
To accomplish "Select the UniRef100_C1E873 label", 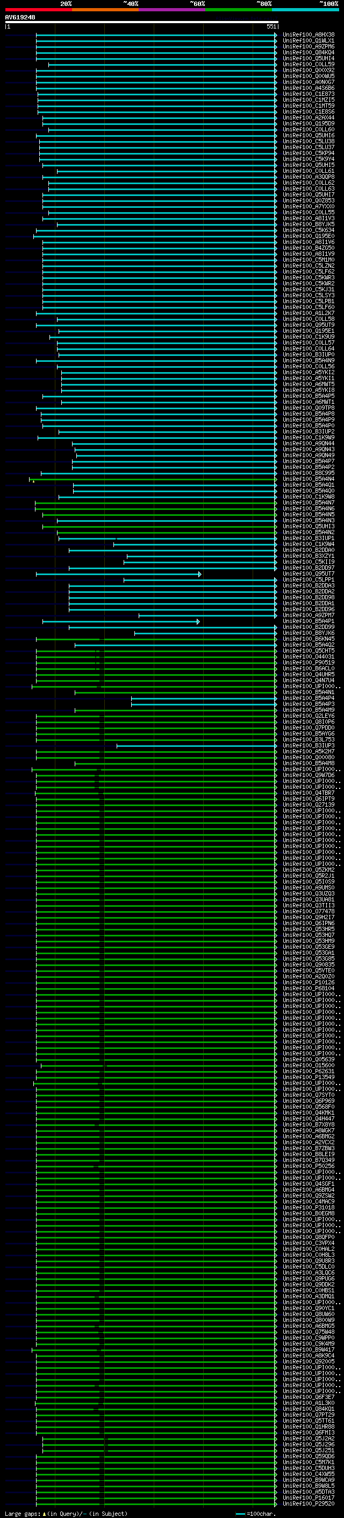I will tap(309, 94).
